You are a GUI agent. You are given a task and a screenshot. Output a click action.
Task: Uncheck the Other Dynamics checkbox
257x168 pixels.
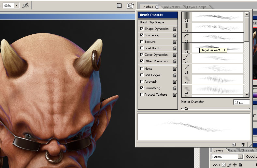[x=142, y=61]
